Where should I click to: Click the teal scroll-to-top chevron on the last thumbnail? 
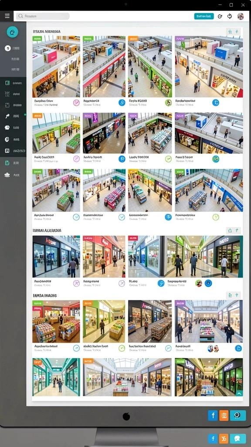[239, 393]
